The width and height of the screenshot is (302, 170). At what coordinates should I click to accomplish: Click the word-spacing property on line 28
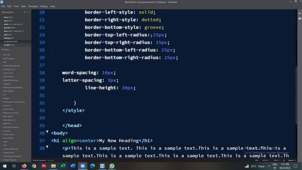(x=79, y=73)
